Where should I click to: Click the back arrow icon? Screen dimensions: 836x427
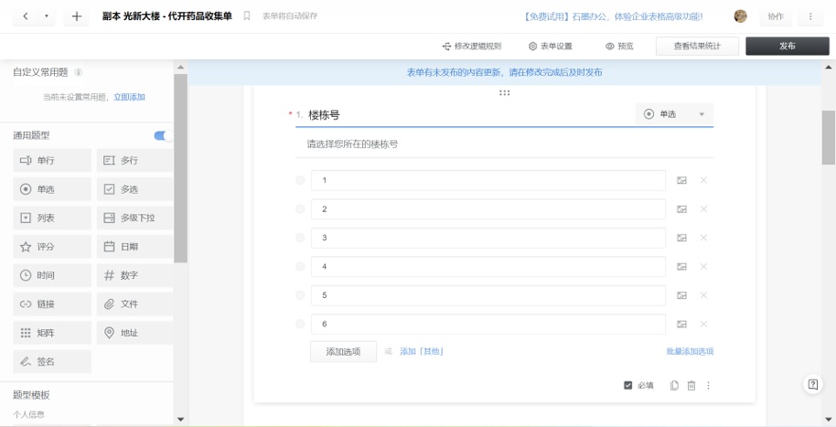point(25,17)
